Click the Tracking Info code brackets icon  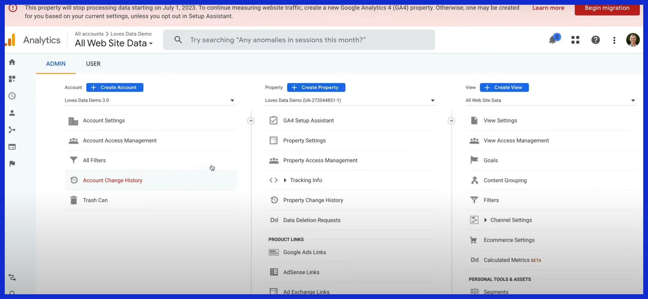(x=273, y=180)
